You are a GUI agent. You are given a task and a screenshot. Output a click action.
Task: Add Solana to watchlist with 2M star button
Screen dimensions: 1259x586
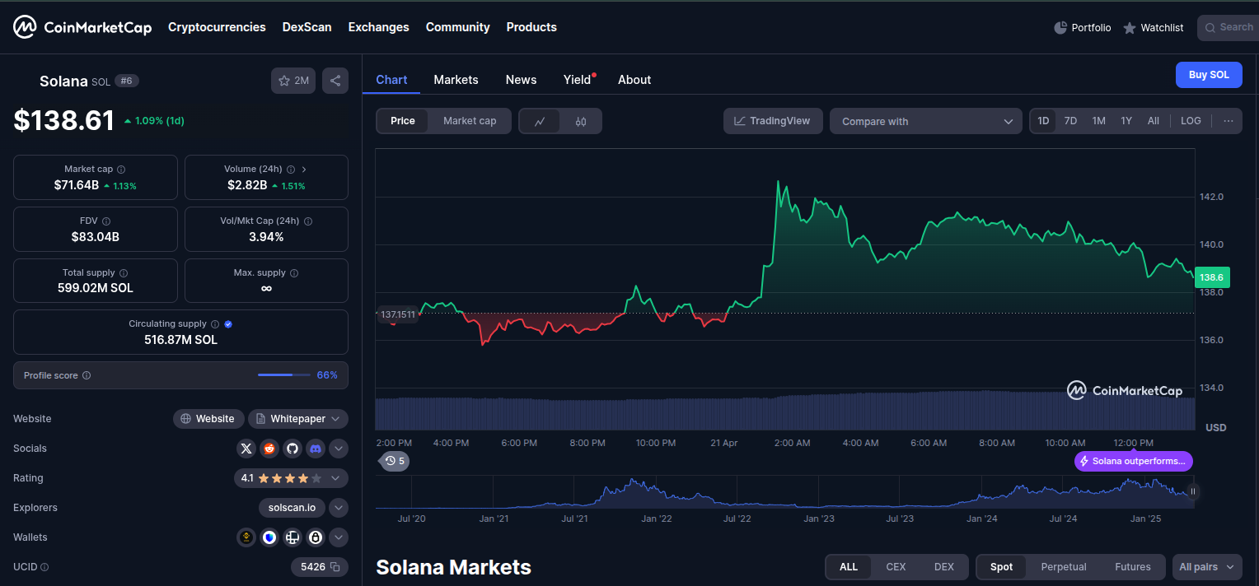pos(293,81)
